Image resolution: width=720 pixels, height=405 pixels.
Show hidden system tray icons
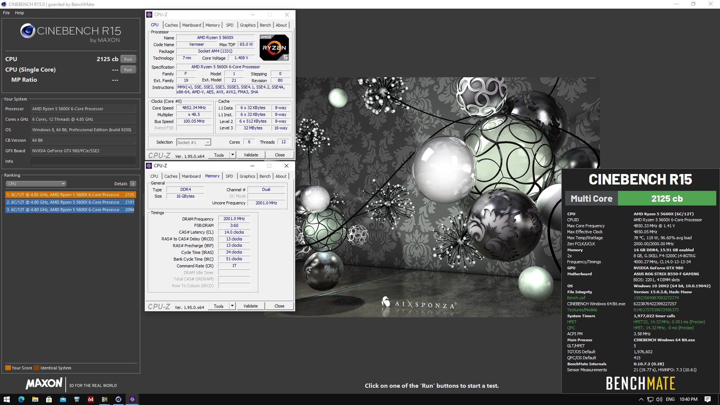[x=641, y=399]
